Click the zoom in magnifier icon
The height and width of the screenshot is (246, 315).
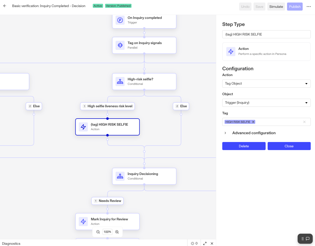(117, 232)
